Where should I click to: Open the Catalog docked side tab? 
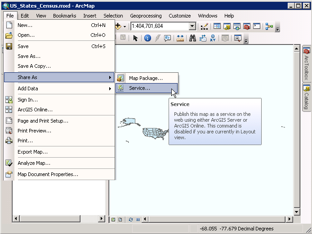pos(307,97)
